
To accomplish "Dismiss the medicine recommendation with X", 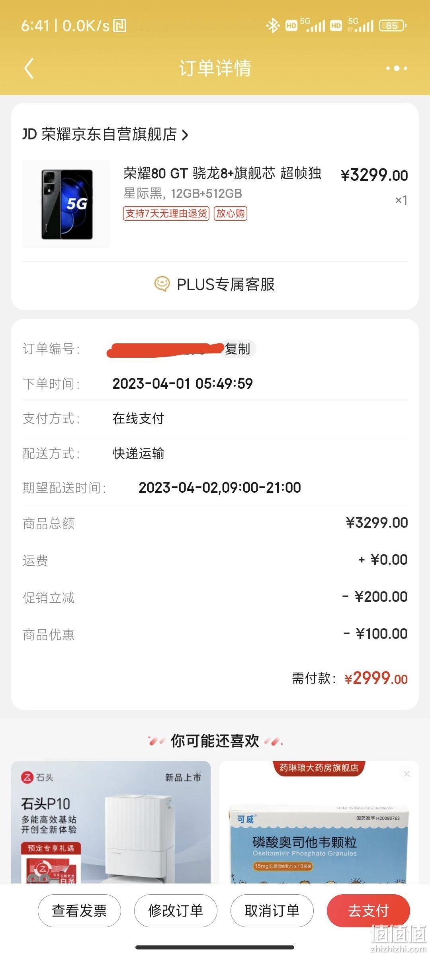I will pyautogui.click(x=407, y=774).
